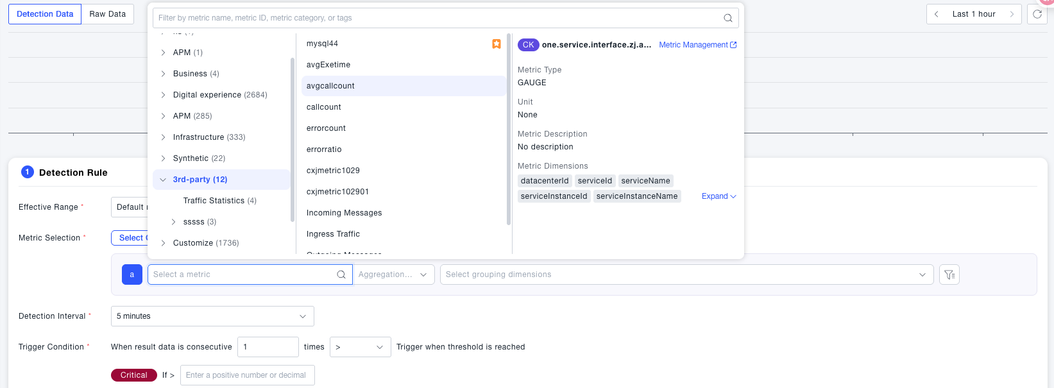
Task: Click the metric list scrollbar
Action: click(509, 129)
